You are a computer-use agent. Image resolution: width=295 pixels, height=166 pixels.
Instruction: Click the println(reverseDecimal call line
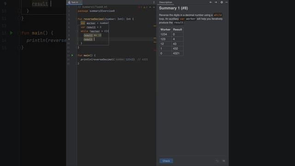[x=114, y=59]
